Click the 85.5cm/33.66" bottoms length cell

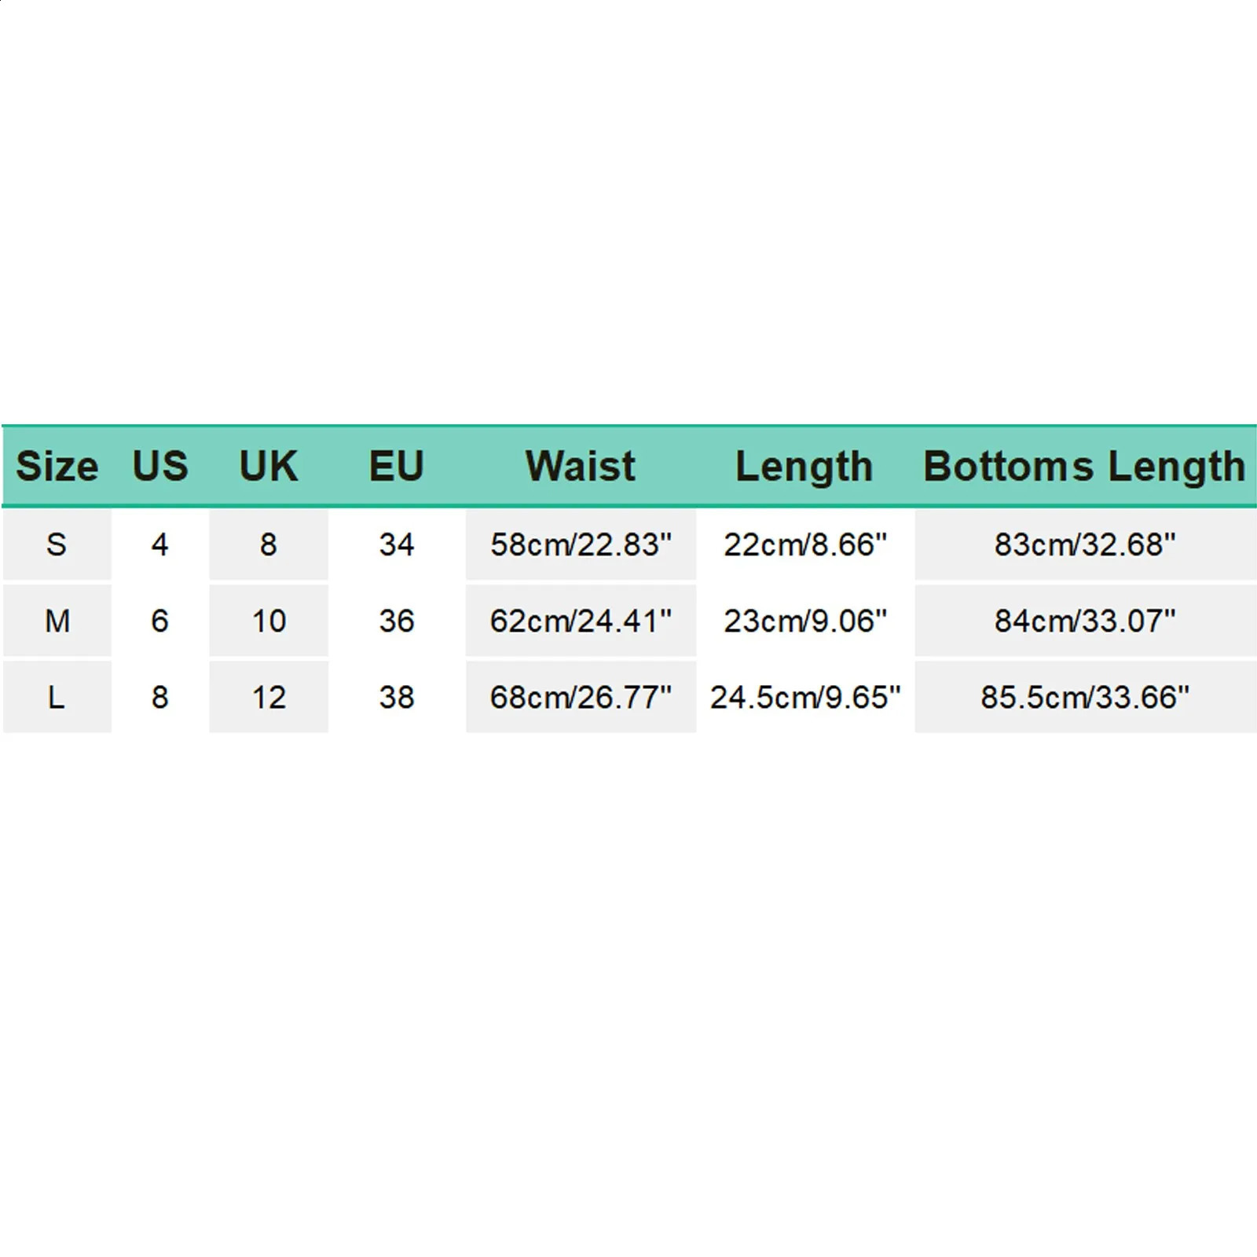pyautogui.click(x=1084, y=697)
